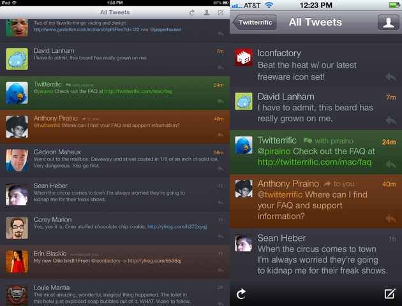Image resolution: width=402 pixels, height=306 pixels.
Task: Tap the refresh icon in iPad toolbar
Action: tap(192, 13)
